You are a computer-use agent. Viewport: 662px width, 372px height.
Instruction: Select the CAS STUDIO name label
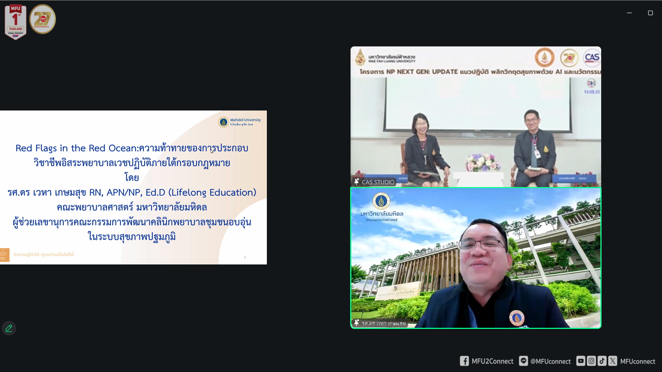(x=378, y=182)
